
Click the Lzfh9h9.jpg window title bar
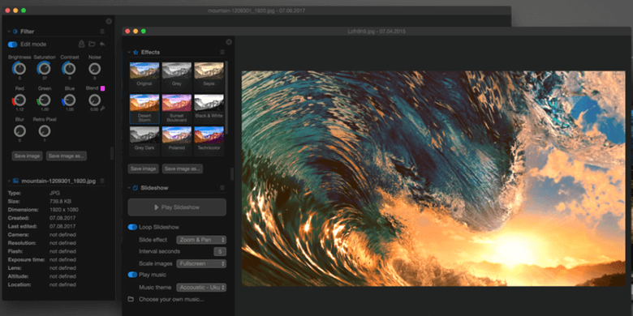click(377, 32)
